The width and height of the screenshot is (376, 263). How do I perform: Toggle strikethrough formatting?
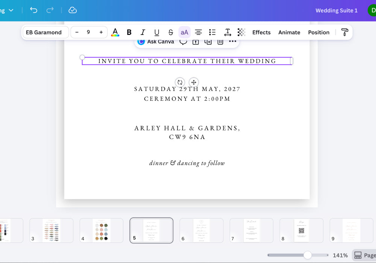coord(171,32)
